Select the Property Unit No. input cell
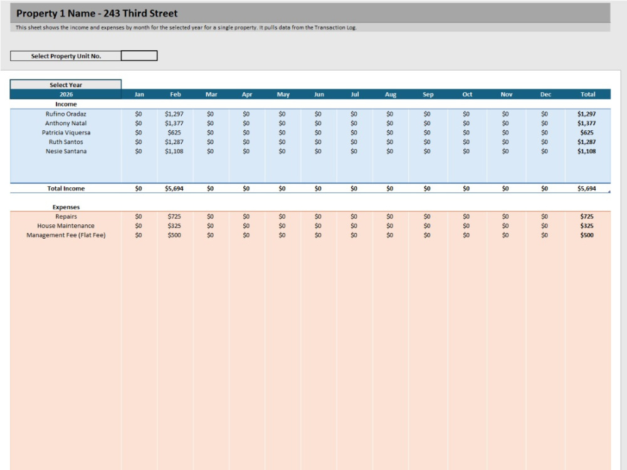 point(139,56)
